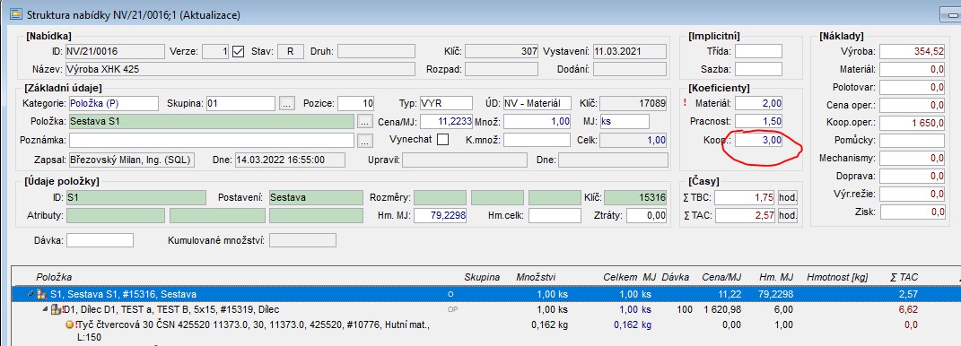This screenshot has height=346, width=961.
Task: Click the Dávka column header
Action: [676, 277]
